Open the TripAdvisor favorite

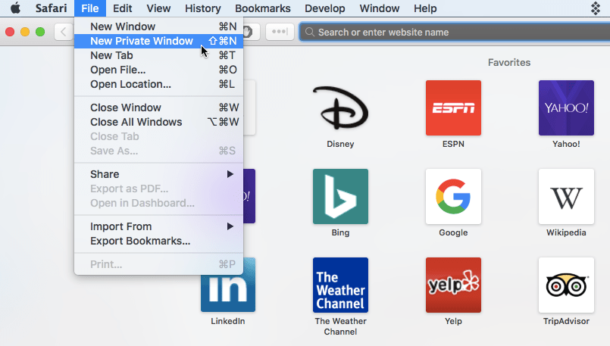click(x=566, y=285)
